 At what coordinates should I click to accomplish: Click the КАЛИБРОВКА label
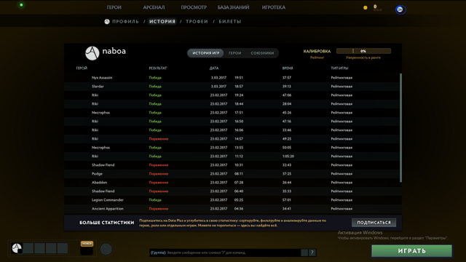(x=317, y=52)
